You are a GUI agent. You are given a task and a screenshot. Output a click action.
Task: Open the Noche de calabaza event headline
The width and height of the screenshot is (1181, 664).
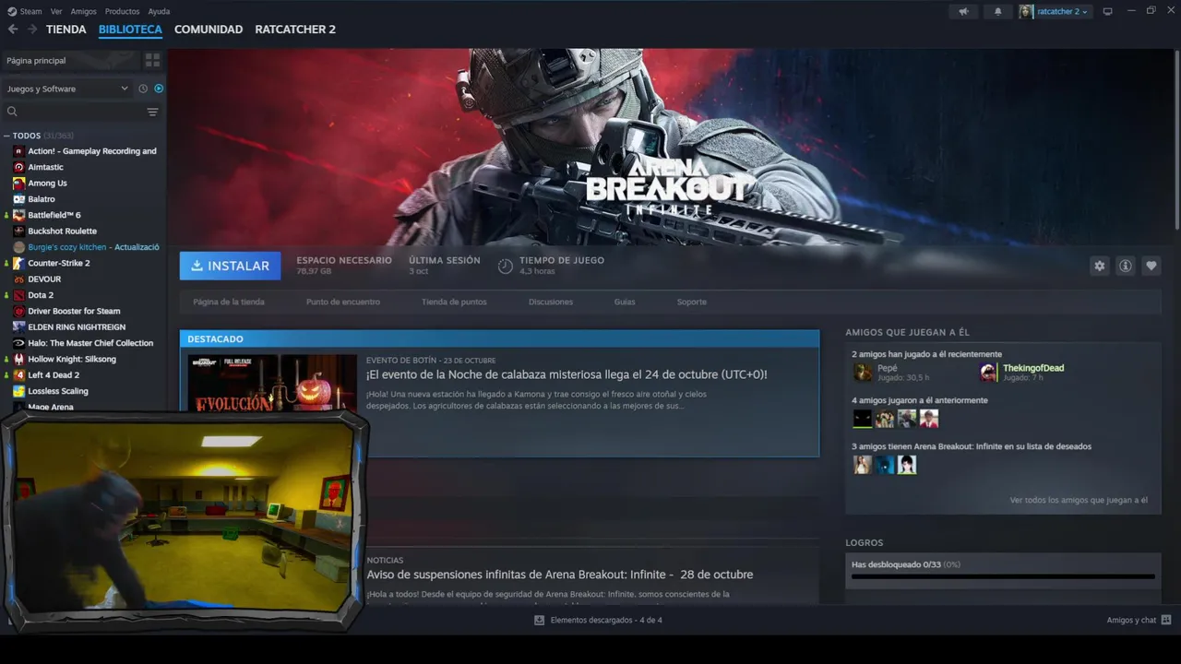pos(567,375)
